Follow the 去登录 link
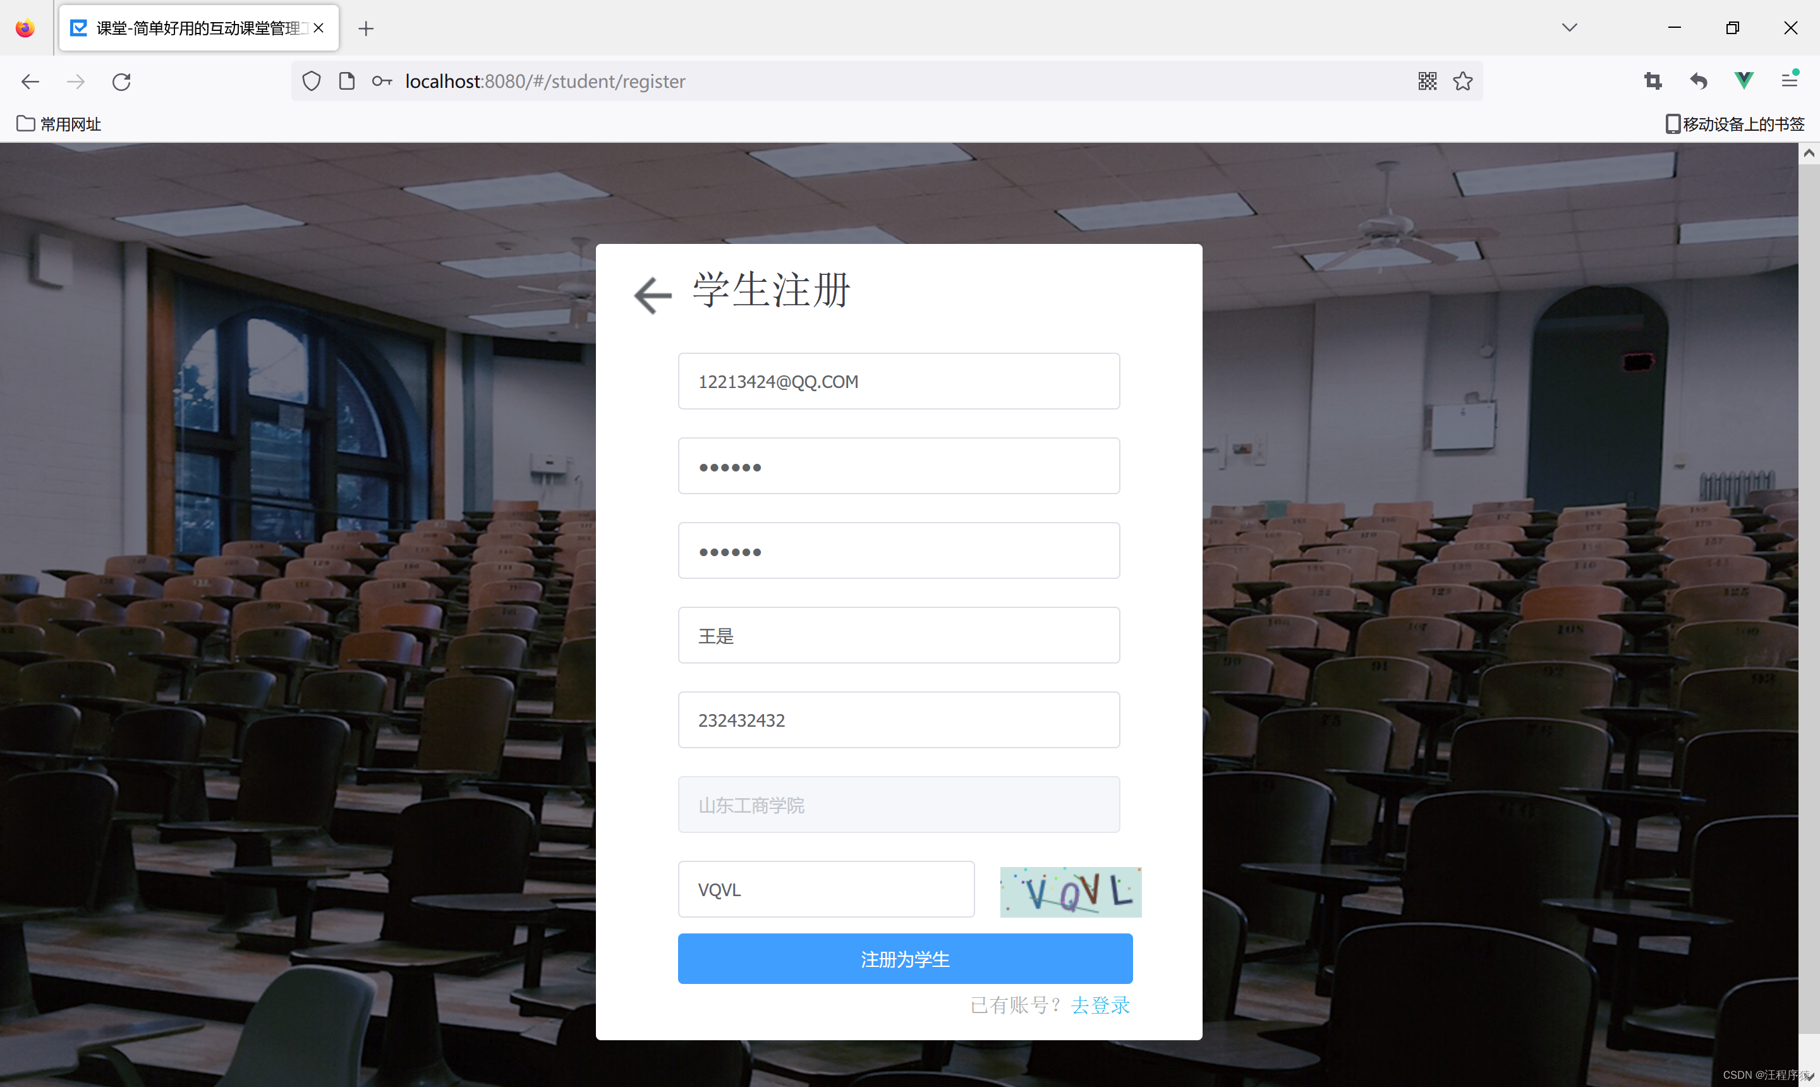Viewport: 1820px width, 1087px height. (x=1100, y=1005)
